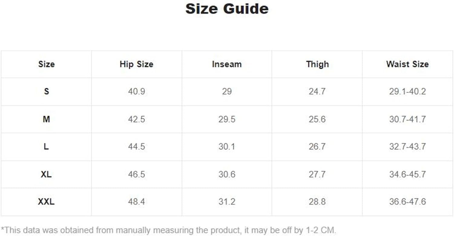Select thigh value 27.7
Viewport: 454px width, 236px height.
[317, 175]
